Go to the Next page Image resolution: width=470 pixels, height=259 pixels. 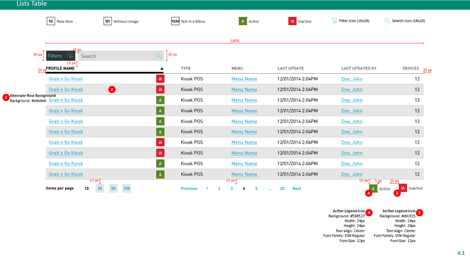point(297,189)
